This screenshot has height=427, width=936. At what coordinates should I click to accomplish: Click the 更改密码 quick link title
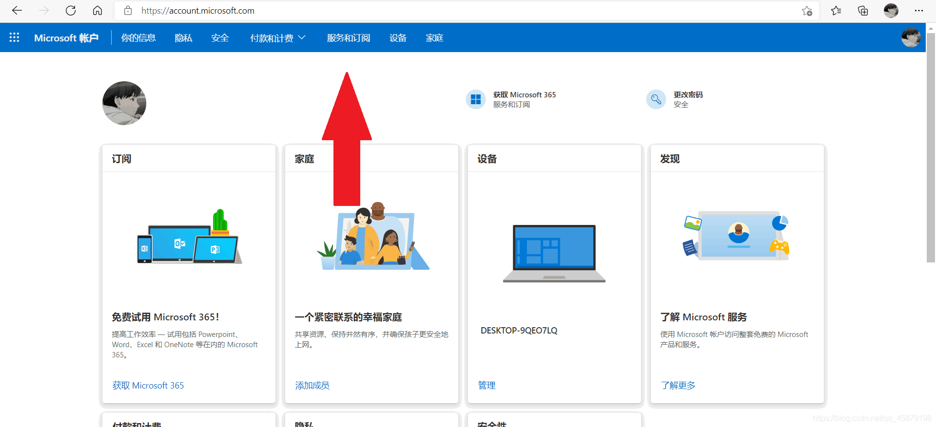pyautogui.click(x=688, y=94)
